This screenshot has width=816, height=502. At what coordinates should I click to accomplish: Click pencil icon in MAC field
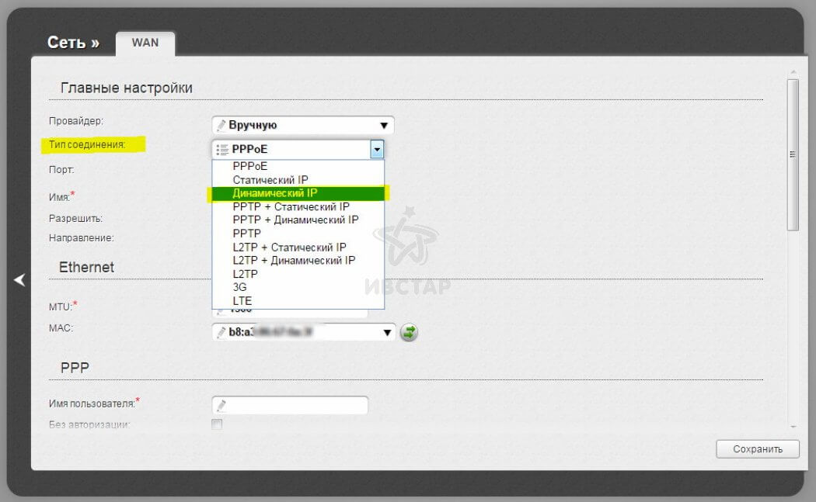[x=221, y=333]
